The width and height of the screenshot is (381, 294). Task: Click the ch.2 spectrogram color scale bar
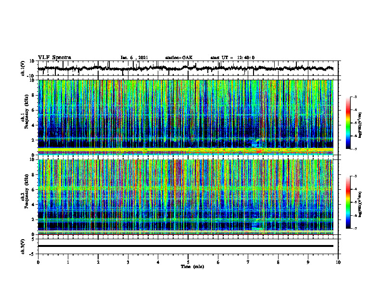348,202
